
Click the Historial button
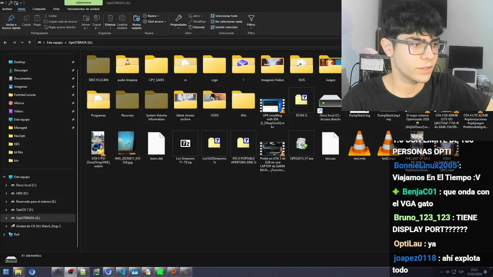pos(196,27)
